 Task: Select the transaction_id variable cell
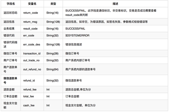[x=32, y=54]
